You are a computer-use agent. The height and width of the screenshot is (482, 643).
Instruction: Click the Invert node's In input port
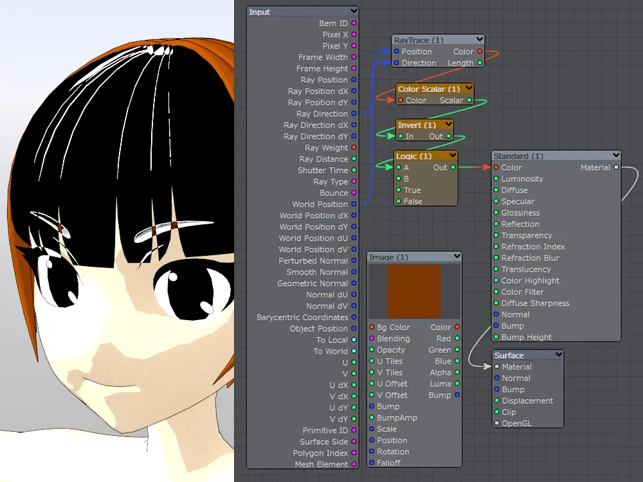tap(400, 136)
